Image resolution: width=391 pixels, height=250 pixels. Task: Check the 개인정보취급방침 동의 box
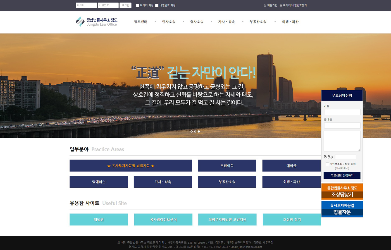coord(327,164)
